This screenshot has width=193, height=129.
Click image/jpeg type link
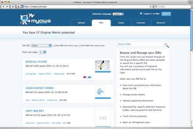click(59, 74)
